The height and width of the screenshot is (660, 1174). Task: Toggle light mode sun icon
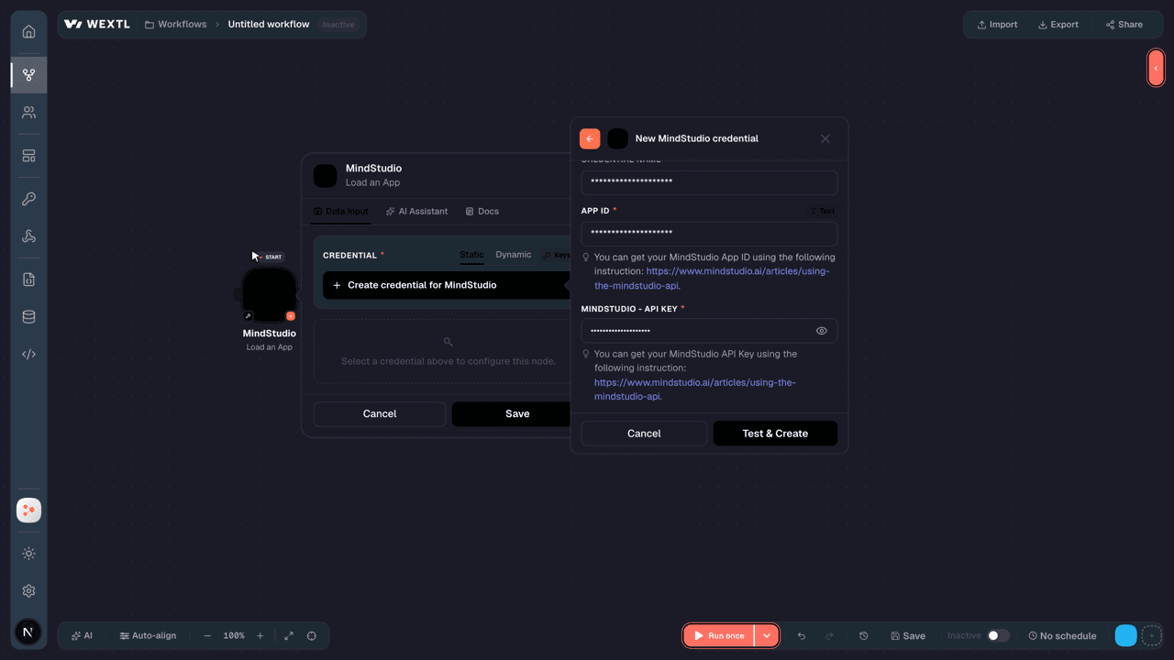point(28,554)
